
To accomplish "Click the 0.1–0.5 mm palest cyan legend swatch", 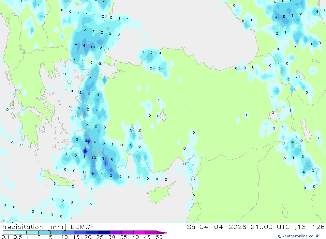I will pyautogui.click(x=9, y=232).
